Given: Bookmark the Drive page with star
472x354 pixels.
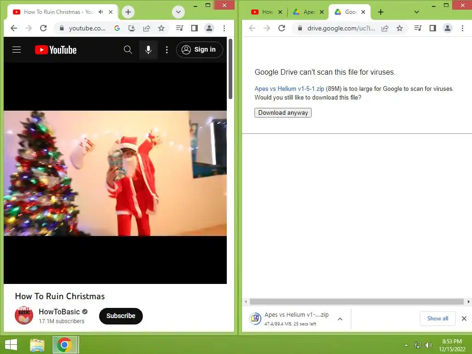Looking at the screenshot, I should (x=400, y=28).
